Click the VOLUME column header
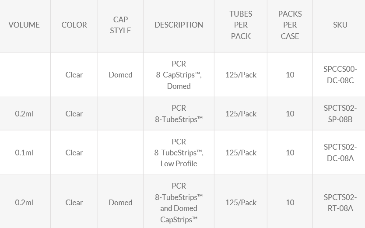The width and height of the screenshot is (365, 228). point(24,25)
